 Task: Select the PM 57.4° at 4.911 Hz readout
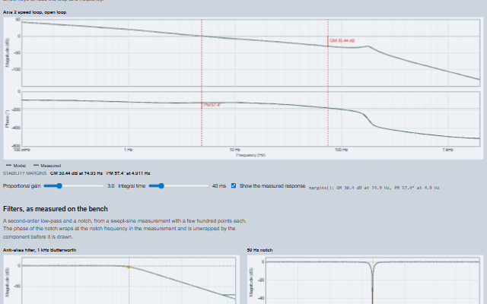pyautogui.click(x=129, y=173)
